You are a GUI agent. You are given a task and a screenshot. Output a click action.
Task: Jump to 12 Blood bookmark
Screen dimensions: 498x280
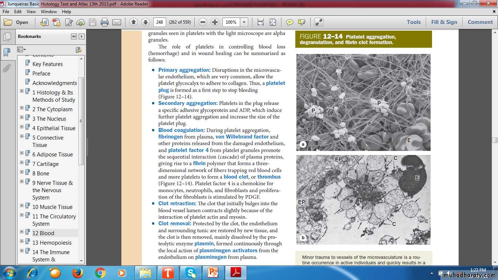tap(43, 233)
